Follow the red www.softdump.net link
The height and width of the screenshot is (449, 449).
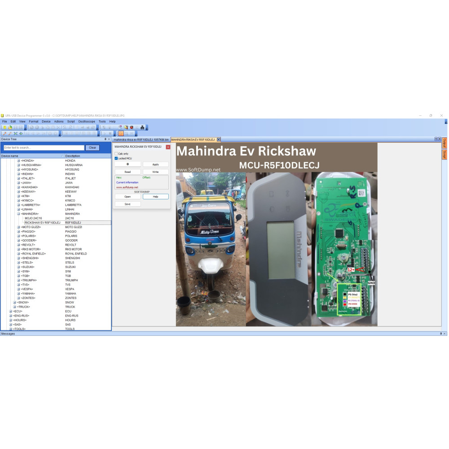[x=127, y=187]
